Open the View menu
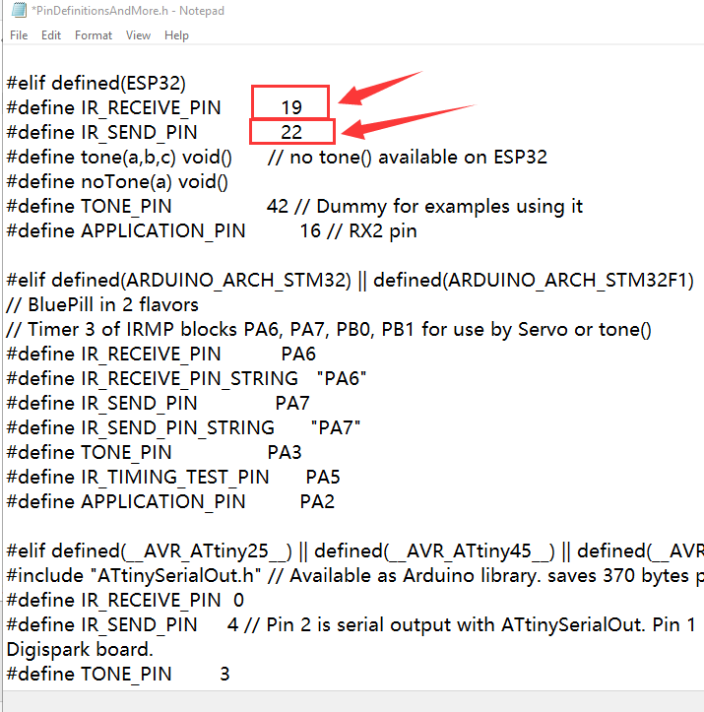704x712 pixels. pos(138,35)
